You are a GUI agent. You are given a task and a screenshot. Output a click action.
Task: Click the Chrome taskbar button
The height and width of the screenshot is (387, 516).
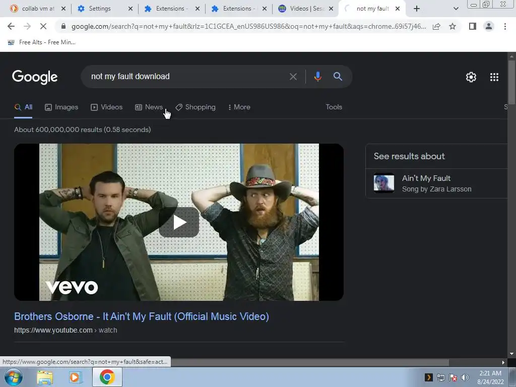pyautogui.click(x=107, y=377)
